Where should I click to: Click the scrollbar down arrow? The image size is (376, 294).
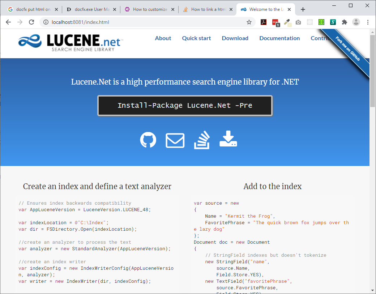[x=372, y=291]
